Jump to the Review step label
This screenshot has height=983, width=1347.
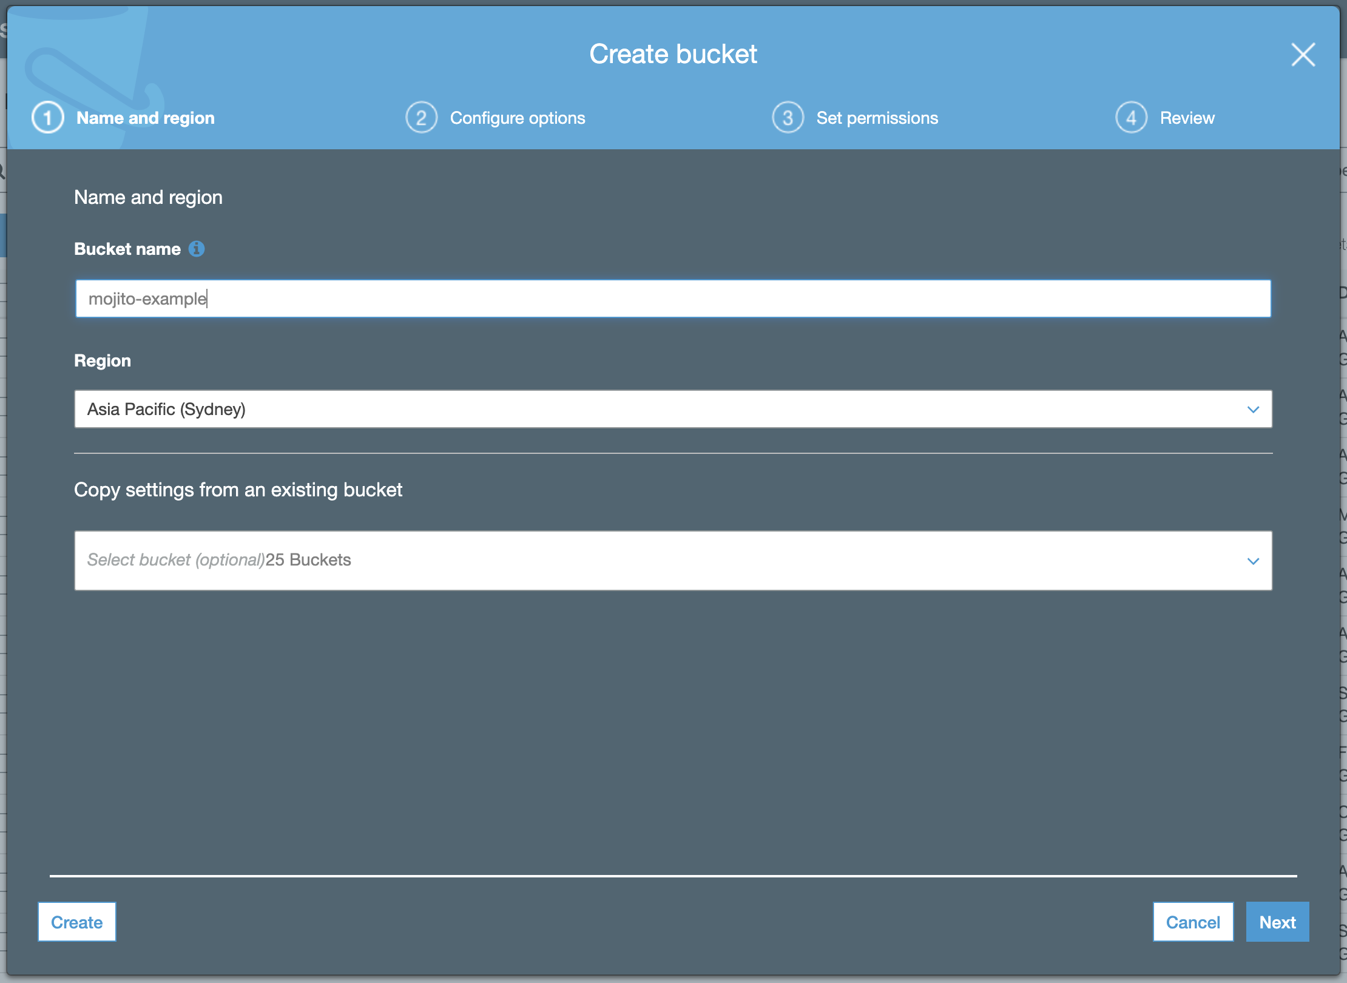[x=1187, y=118]
